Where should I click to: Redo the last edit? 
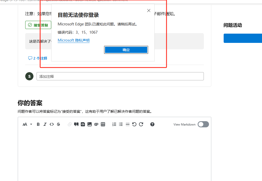(x=141, y=124)
